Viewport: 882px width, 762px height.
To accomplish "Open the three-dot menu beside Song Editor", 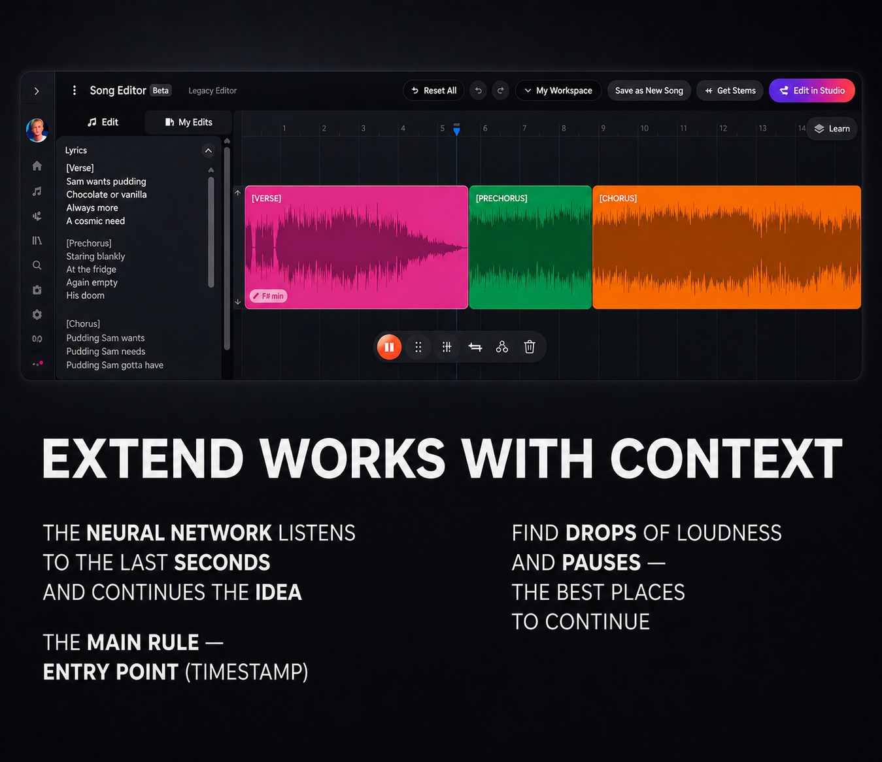I will [x=74, y=90].
